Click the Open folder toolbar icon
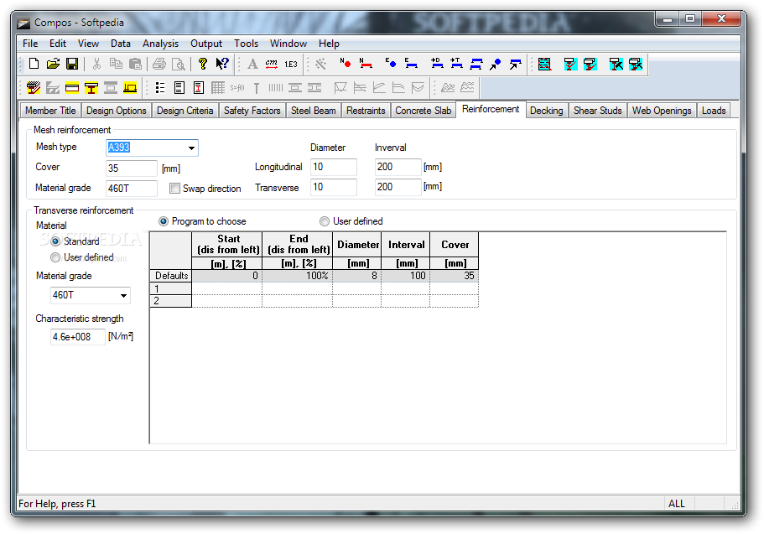This screenshot has width=764, height=534. click(x=53, y=64)
